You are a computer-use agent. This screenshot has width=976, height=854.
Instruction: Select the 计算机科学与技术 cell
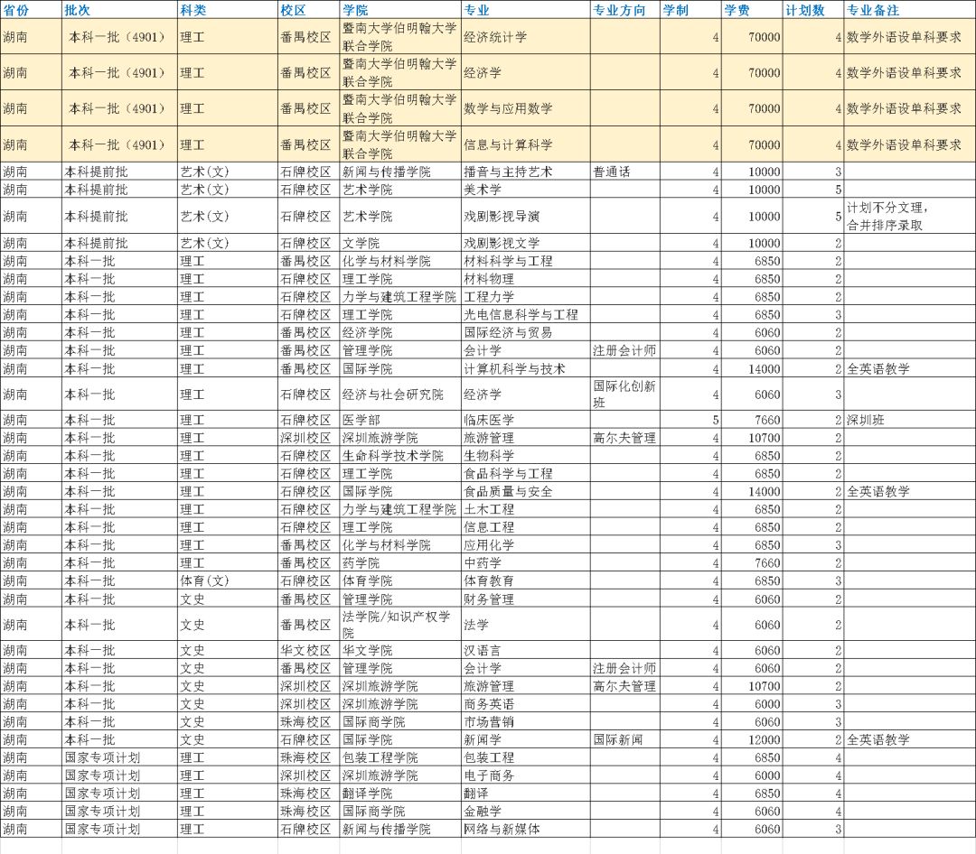[525, 369]
